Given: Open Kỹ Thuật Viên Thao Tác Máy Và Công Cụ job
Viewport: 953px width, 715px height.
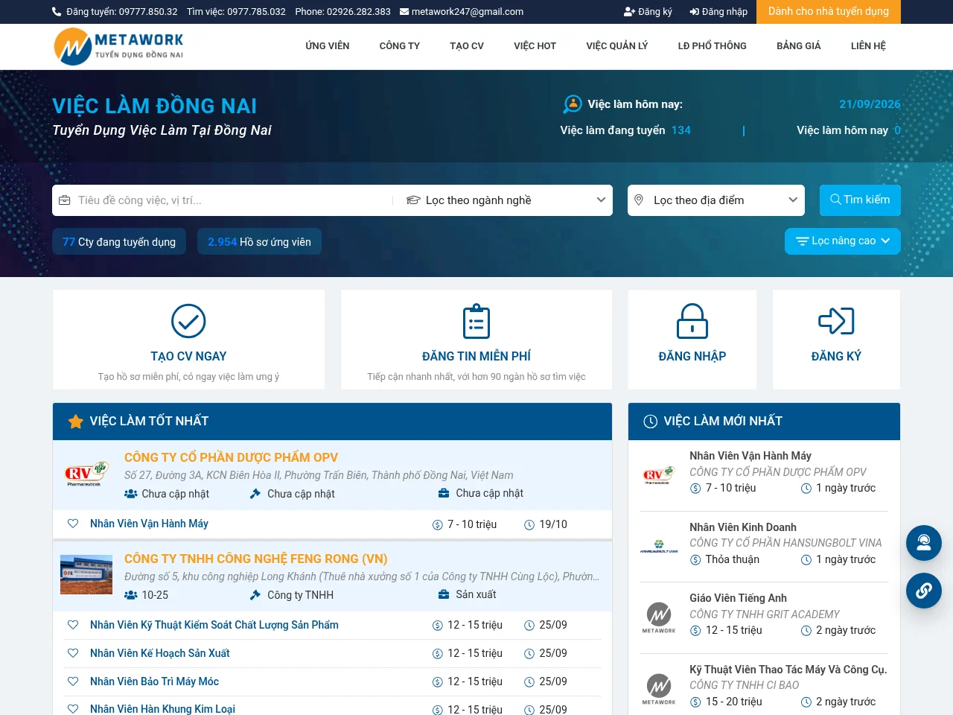Looking at the screenshot, I should (788, 670).
